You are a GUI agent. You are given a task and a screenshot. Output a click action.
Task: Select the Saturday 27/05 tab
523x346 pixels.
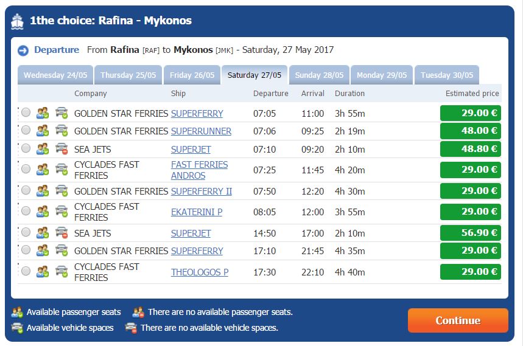[x=254, y=75]
